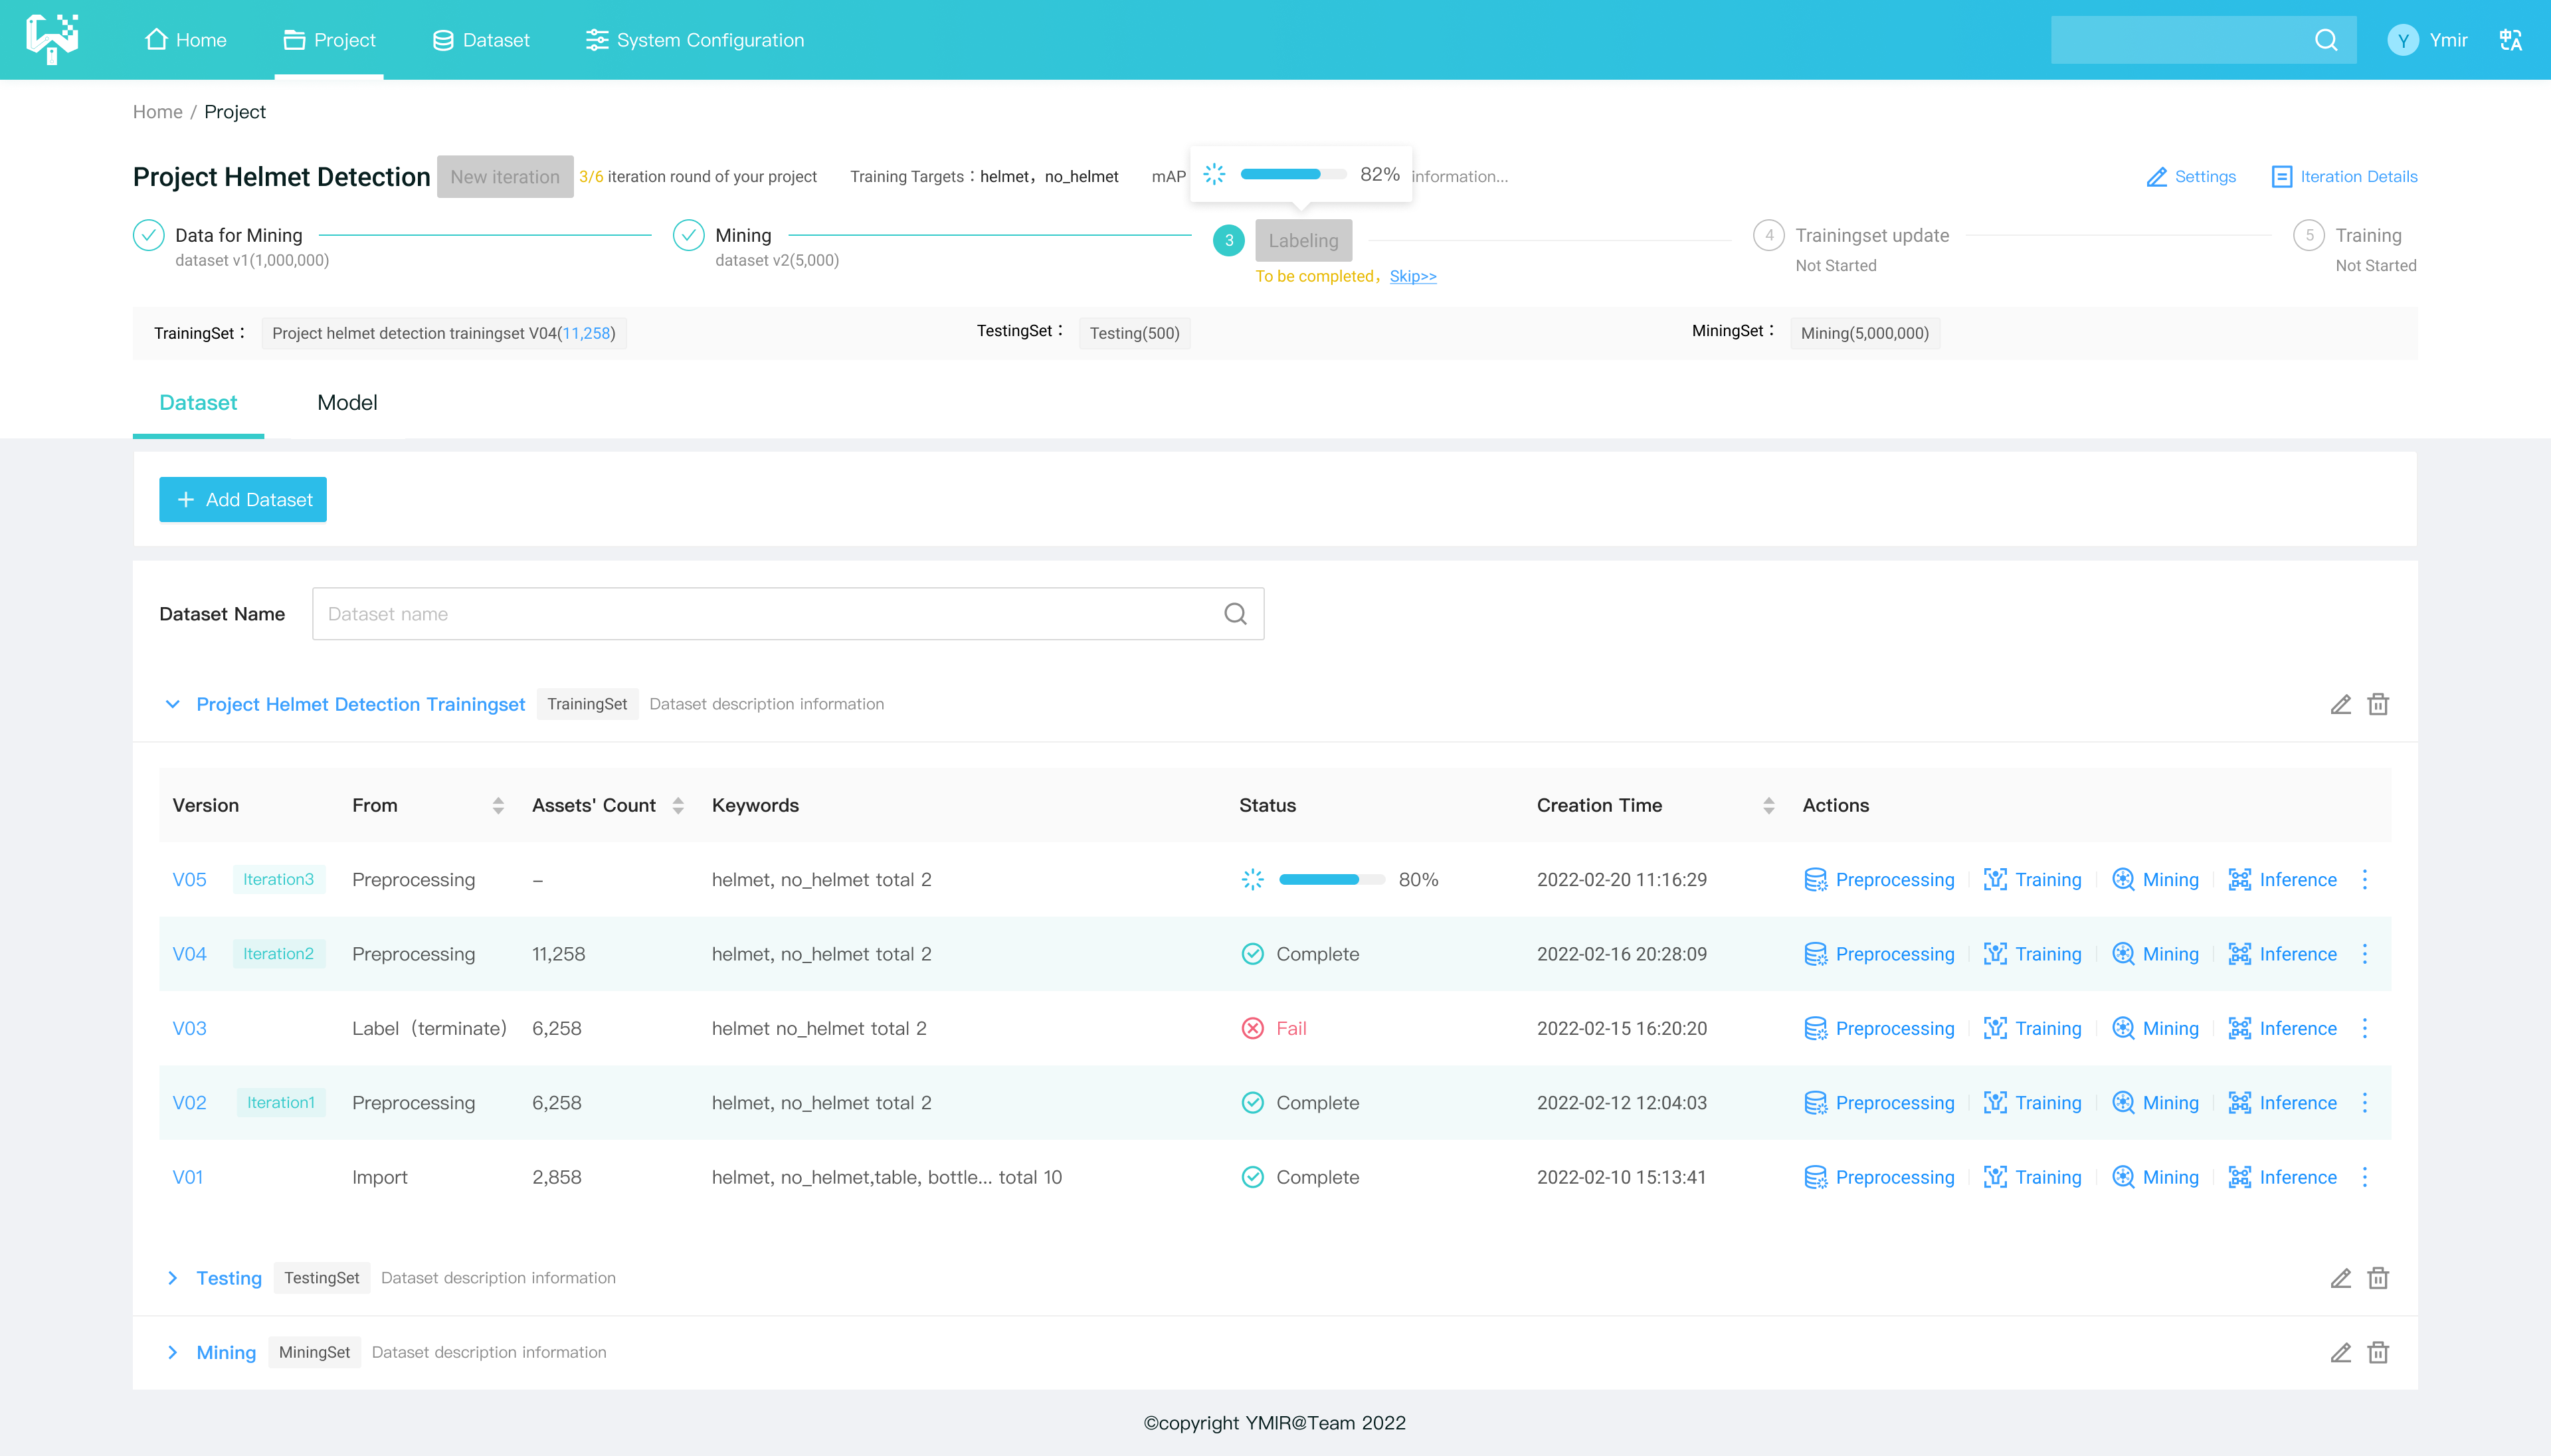Expand the Mining dataset group

click(172, 1352)
